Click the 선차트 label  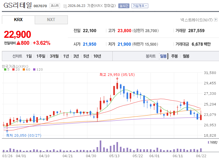tap(17, 56)
